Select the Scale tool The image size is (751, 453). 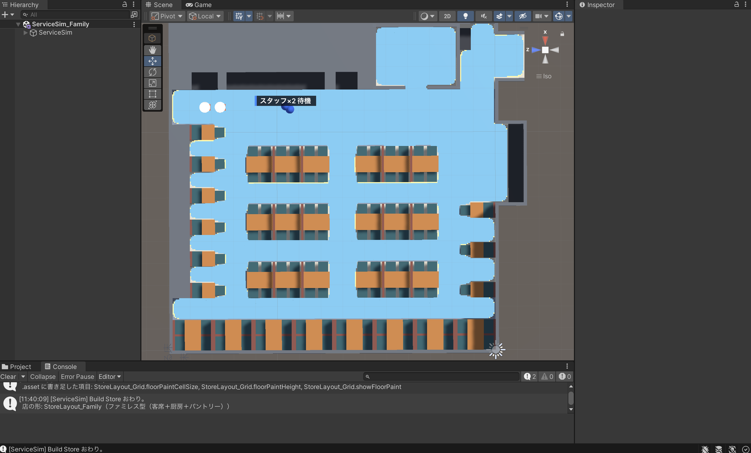pos(152,83)
